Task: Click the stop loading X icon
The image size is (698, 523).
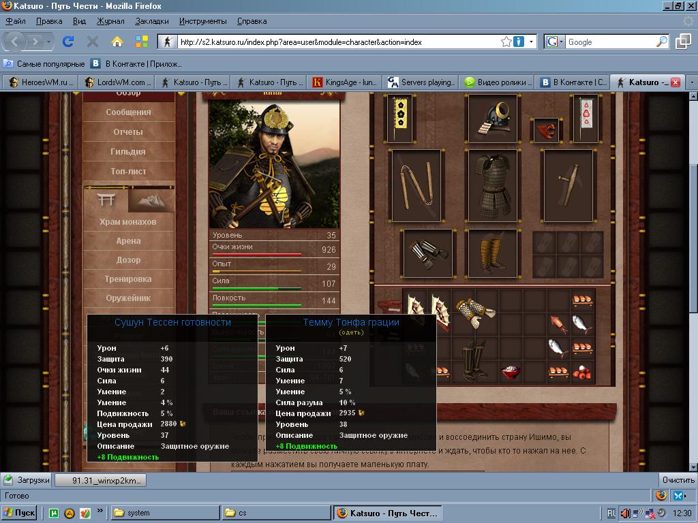Action: [x=93, y=42]
